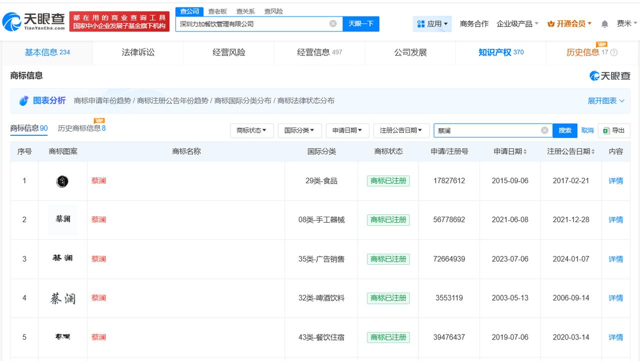Expand the 企业级产品 menu
The image size is (640, 361).
[x=517, y=23]
